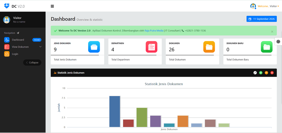The height and width of the screenshot is (133, 282).
Task: Click the Dashboard page heading
Action: pos(63,19)
